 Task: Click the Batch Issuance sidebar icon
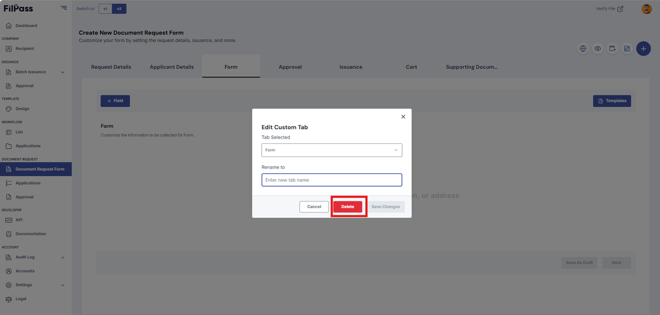[x=8, y=72]
